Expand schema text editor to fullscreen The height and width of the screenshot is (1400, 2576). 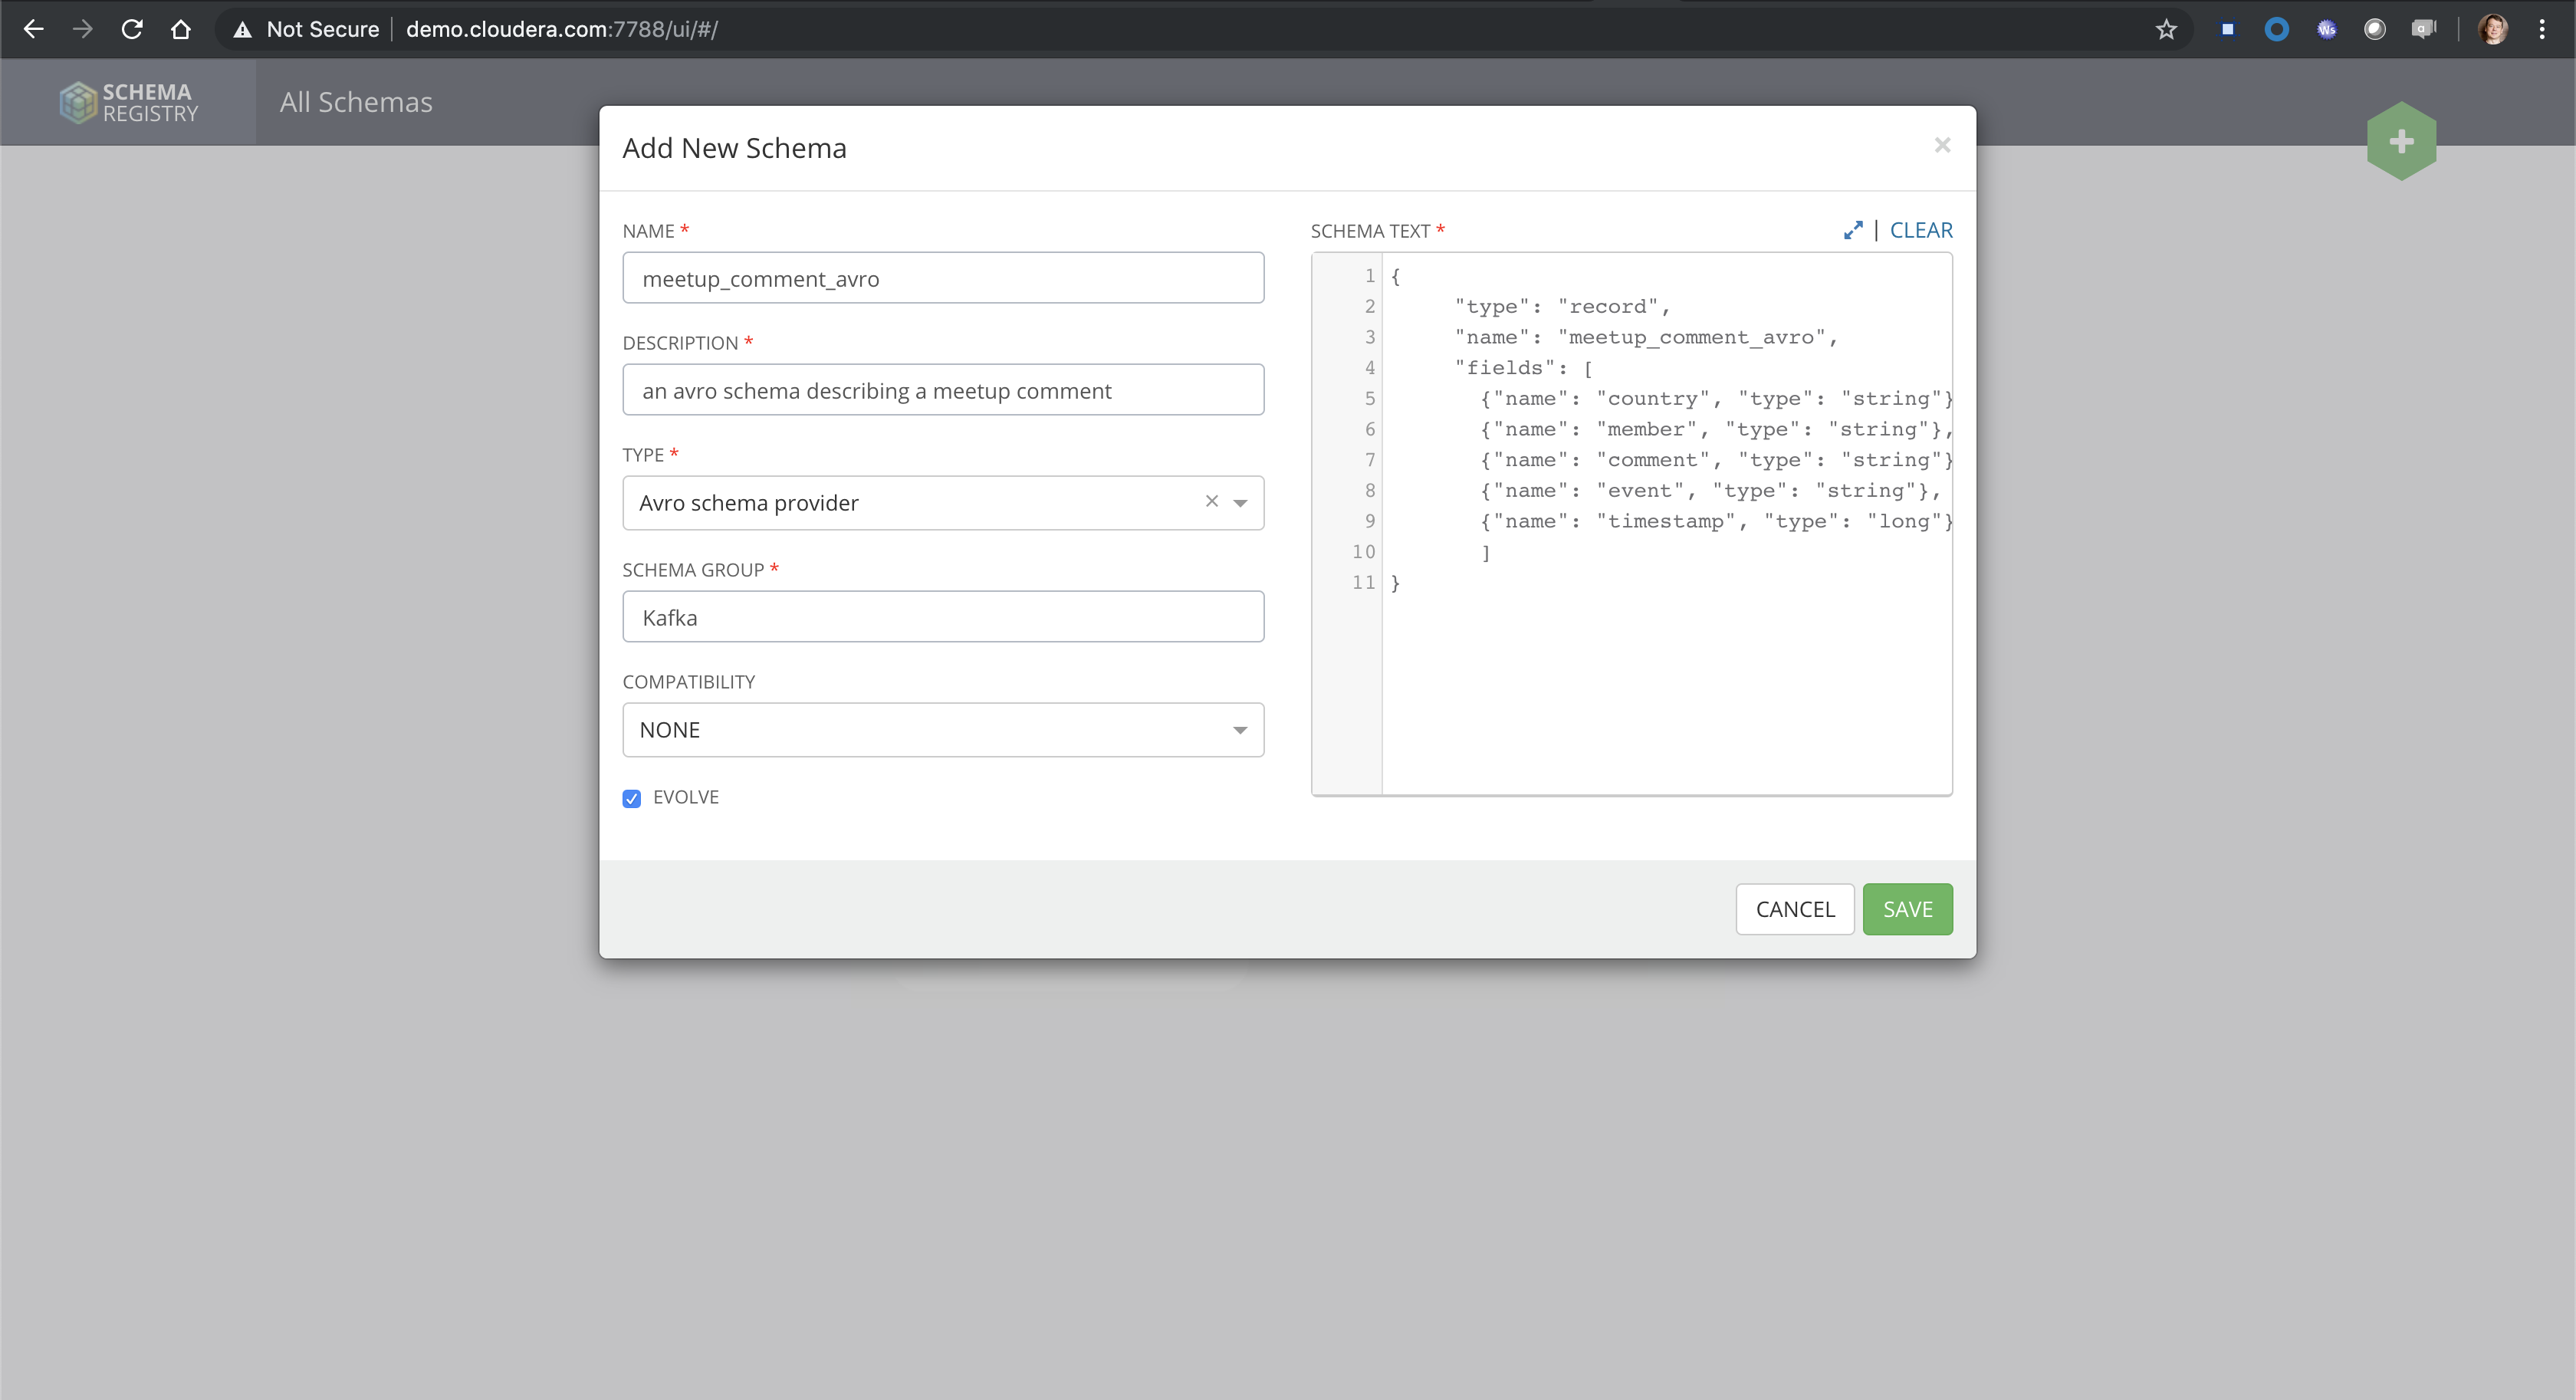[x=1852, y=230]
